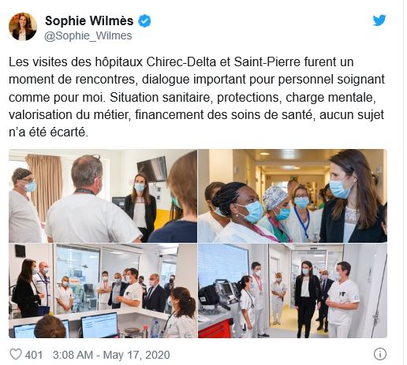The width and height of the screenshot is (407, 365).
Task: Open bottom-left photo of nurse station
Action: pyautogui.click(x=103, y=291)
